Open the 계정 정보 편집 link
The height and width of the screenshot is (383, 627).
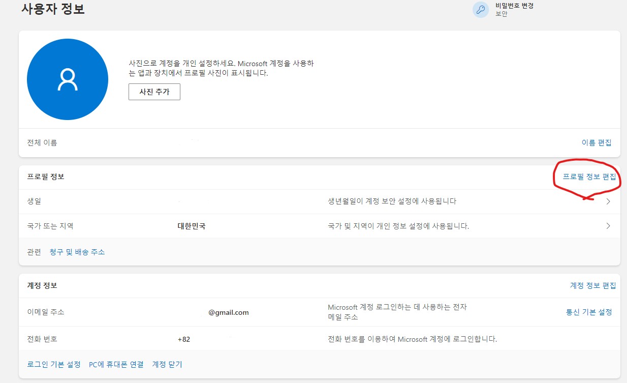(593, 286)
